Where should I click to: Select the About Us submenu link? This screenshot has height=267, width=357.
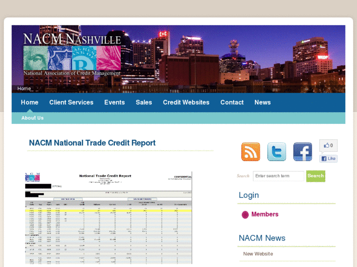point(32,118)
